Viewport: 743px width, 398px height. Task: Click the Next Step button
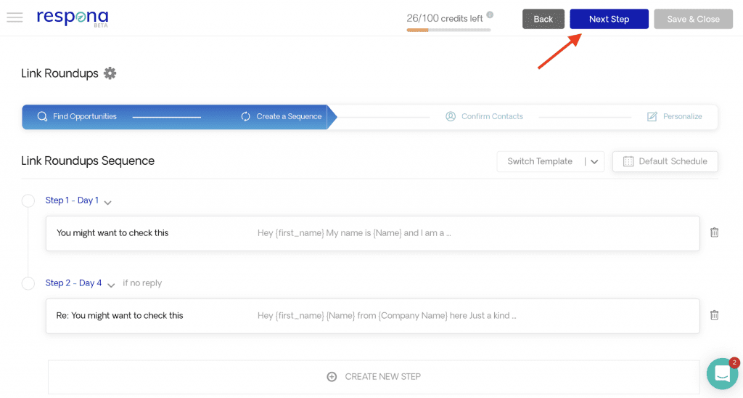tap(609, 19)
